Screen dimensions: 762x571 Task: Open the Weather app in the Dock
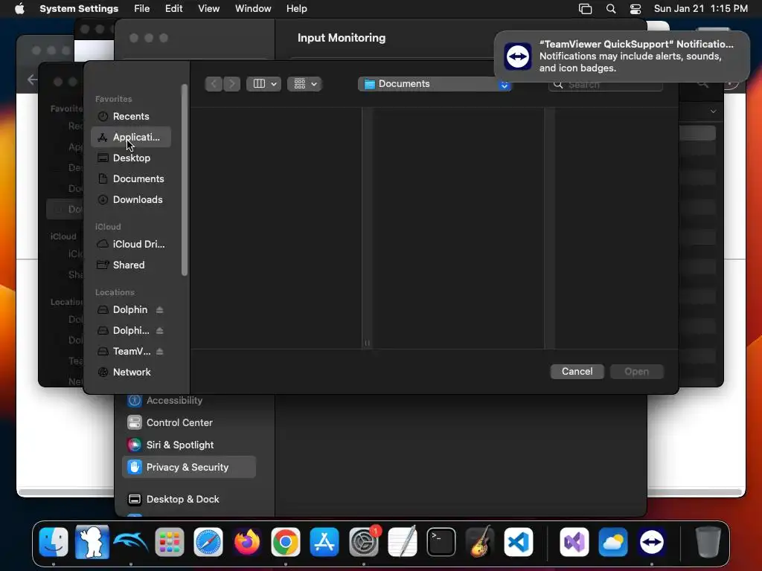coord(613,542)
